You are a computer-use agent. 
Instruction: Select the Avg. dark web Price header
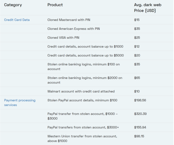coord(148,8)
